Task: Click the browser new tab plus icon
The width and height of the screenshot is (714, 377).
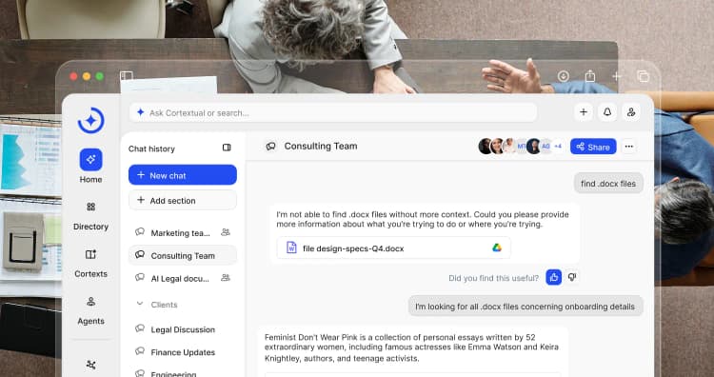Action: tap(616, 76)
